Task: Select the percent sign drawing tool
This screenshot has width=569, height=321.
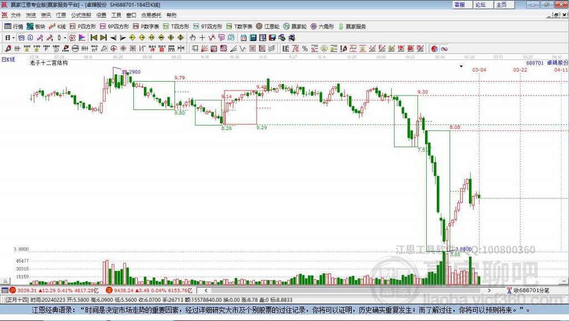Action: (x=305, y=48)
